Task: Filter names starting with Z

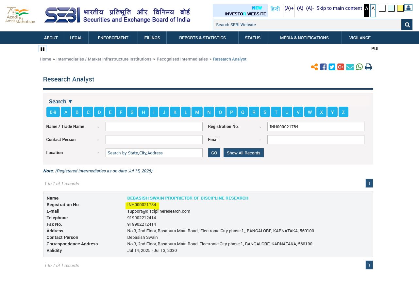Action: 343,112
